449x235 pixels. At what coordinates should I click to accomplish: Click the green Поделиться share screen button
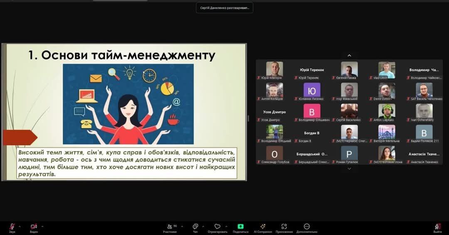click(240, 227)
